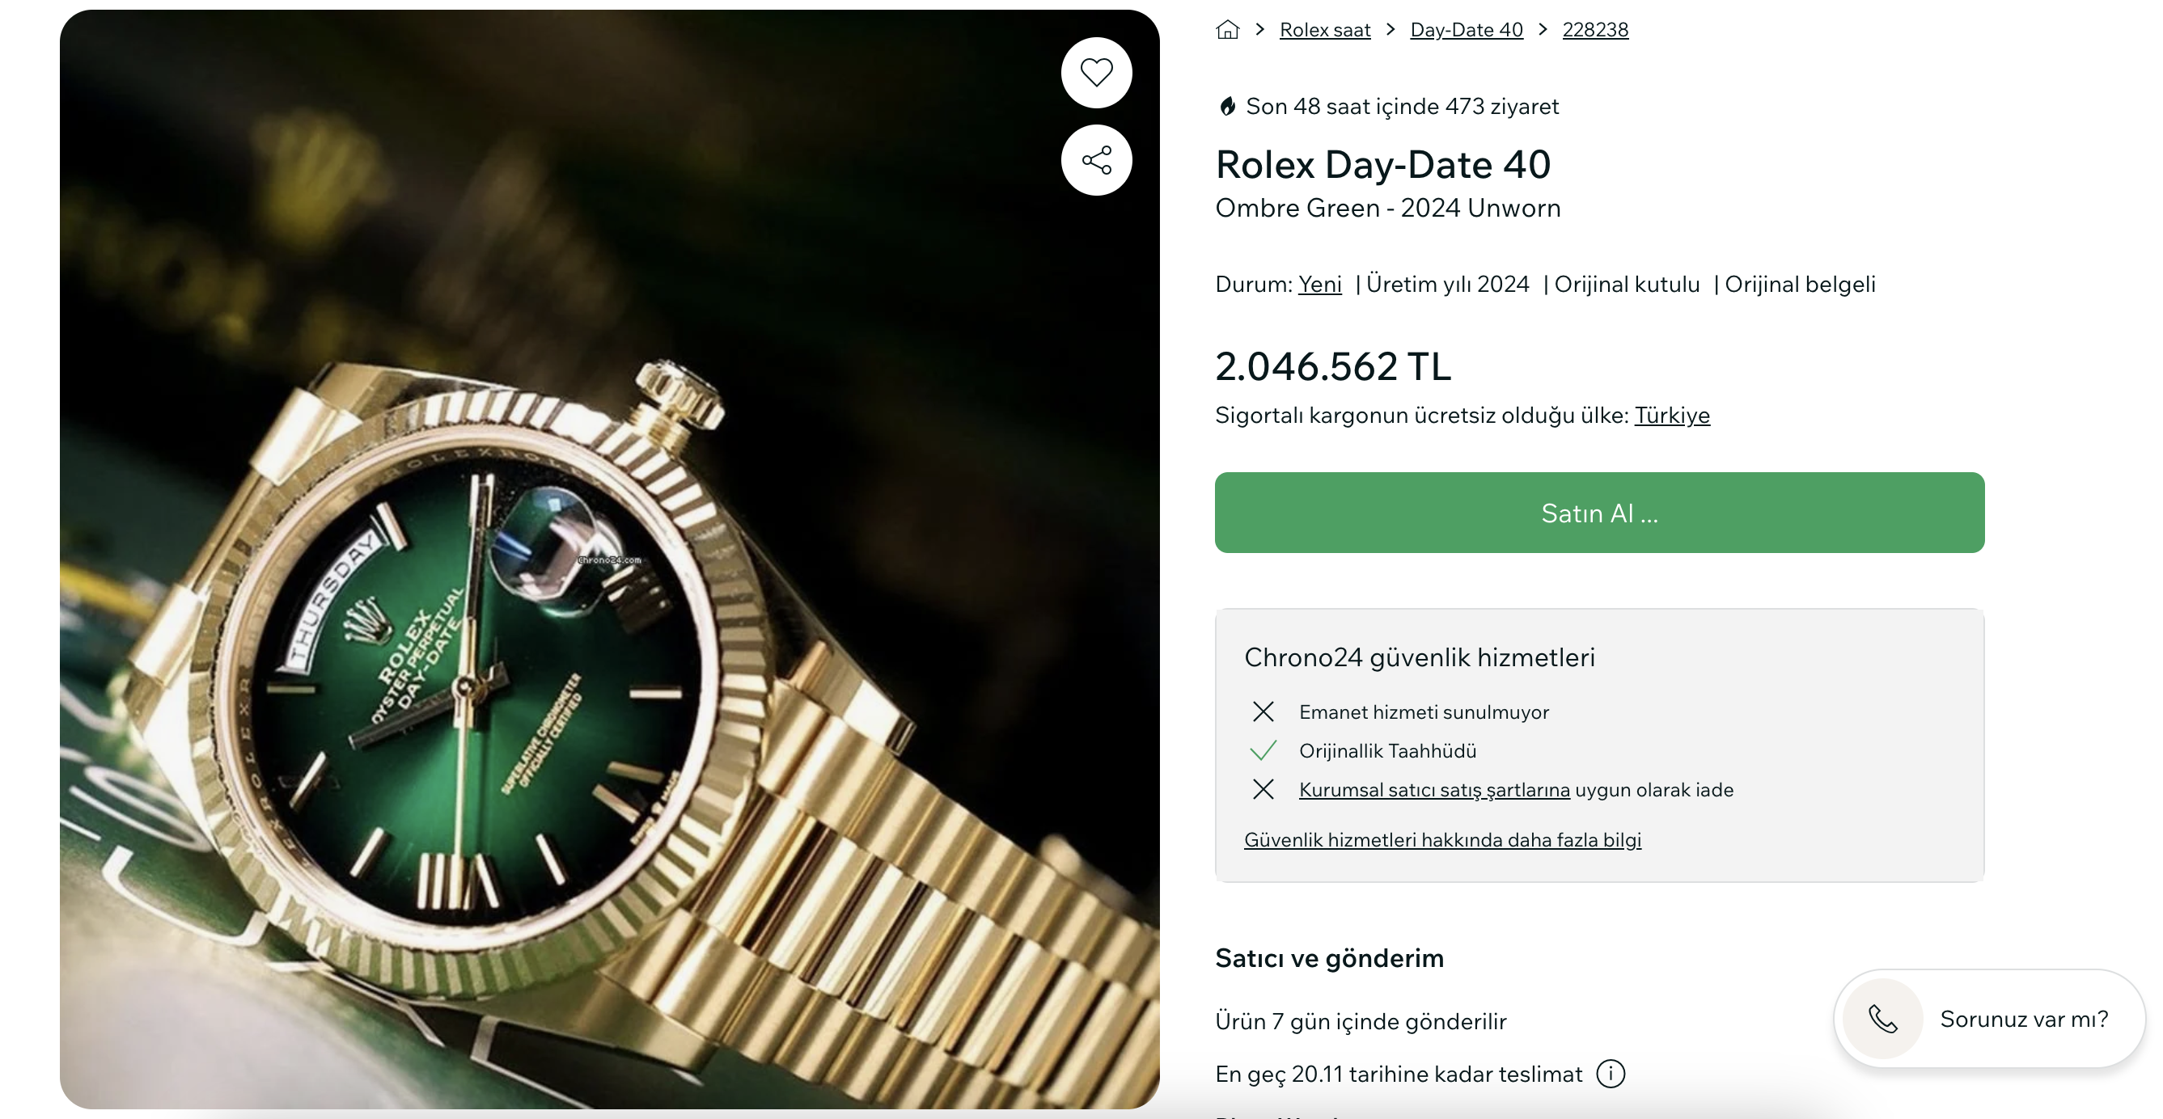
Task: Go to home via breadcrumb house icon
Action: click(x=1227, y=29)
